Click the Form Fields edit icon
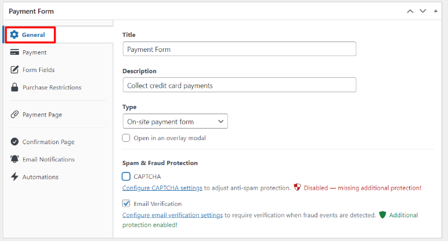The height and width of the screenshot is (241, 448). 14,70
